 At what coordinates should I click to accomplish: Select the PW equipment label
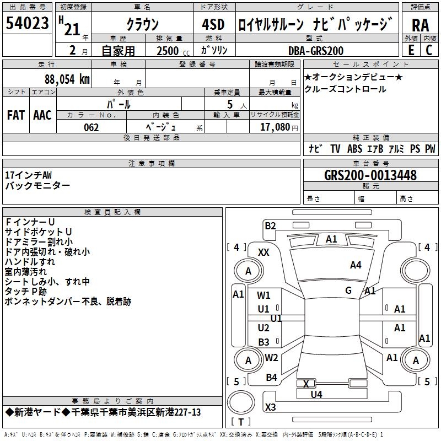pyautogui.click(x=430, y=149)
